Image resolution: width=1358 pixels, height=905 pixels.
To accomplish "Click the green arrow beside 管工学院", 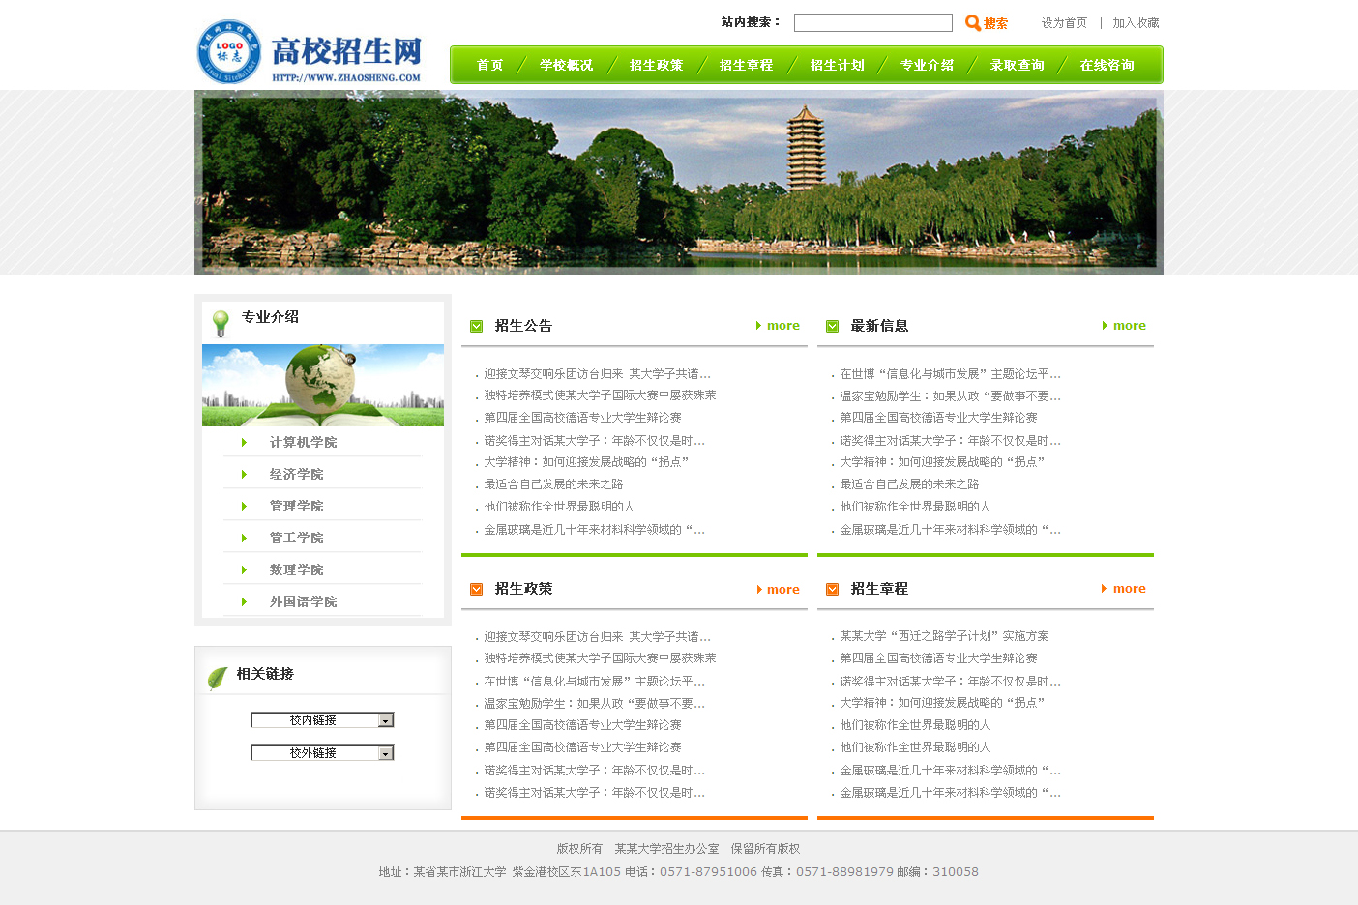I will (x=244, y=538).
